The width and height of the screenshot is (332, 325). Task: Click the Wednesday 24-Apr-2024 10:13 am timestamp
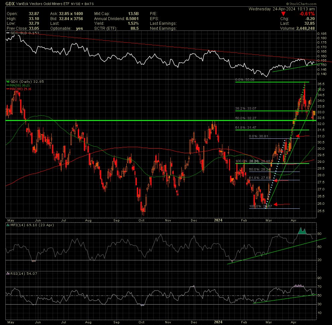(282, 9)
